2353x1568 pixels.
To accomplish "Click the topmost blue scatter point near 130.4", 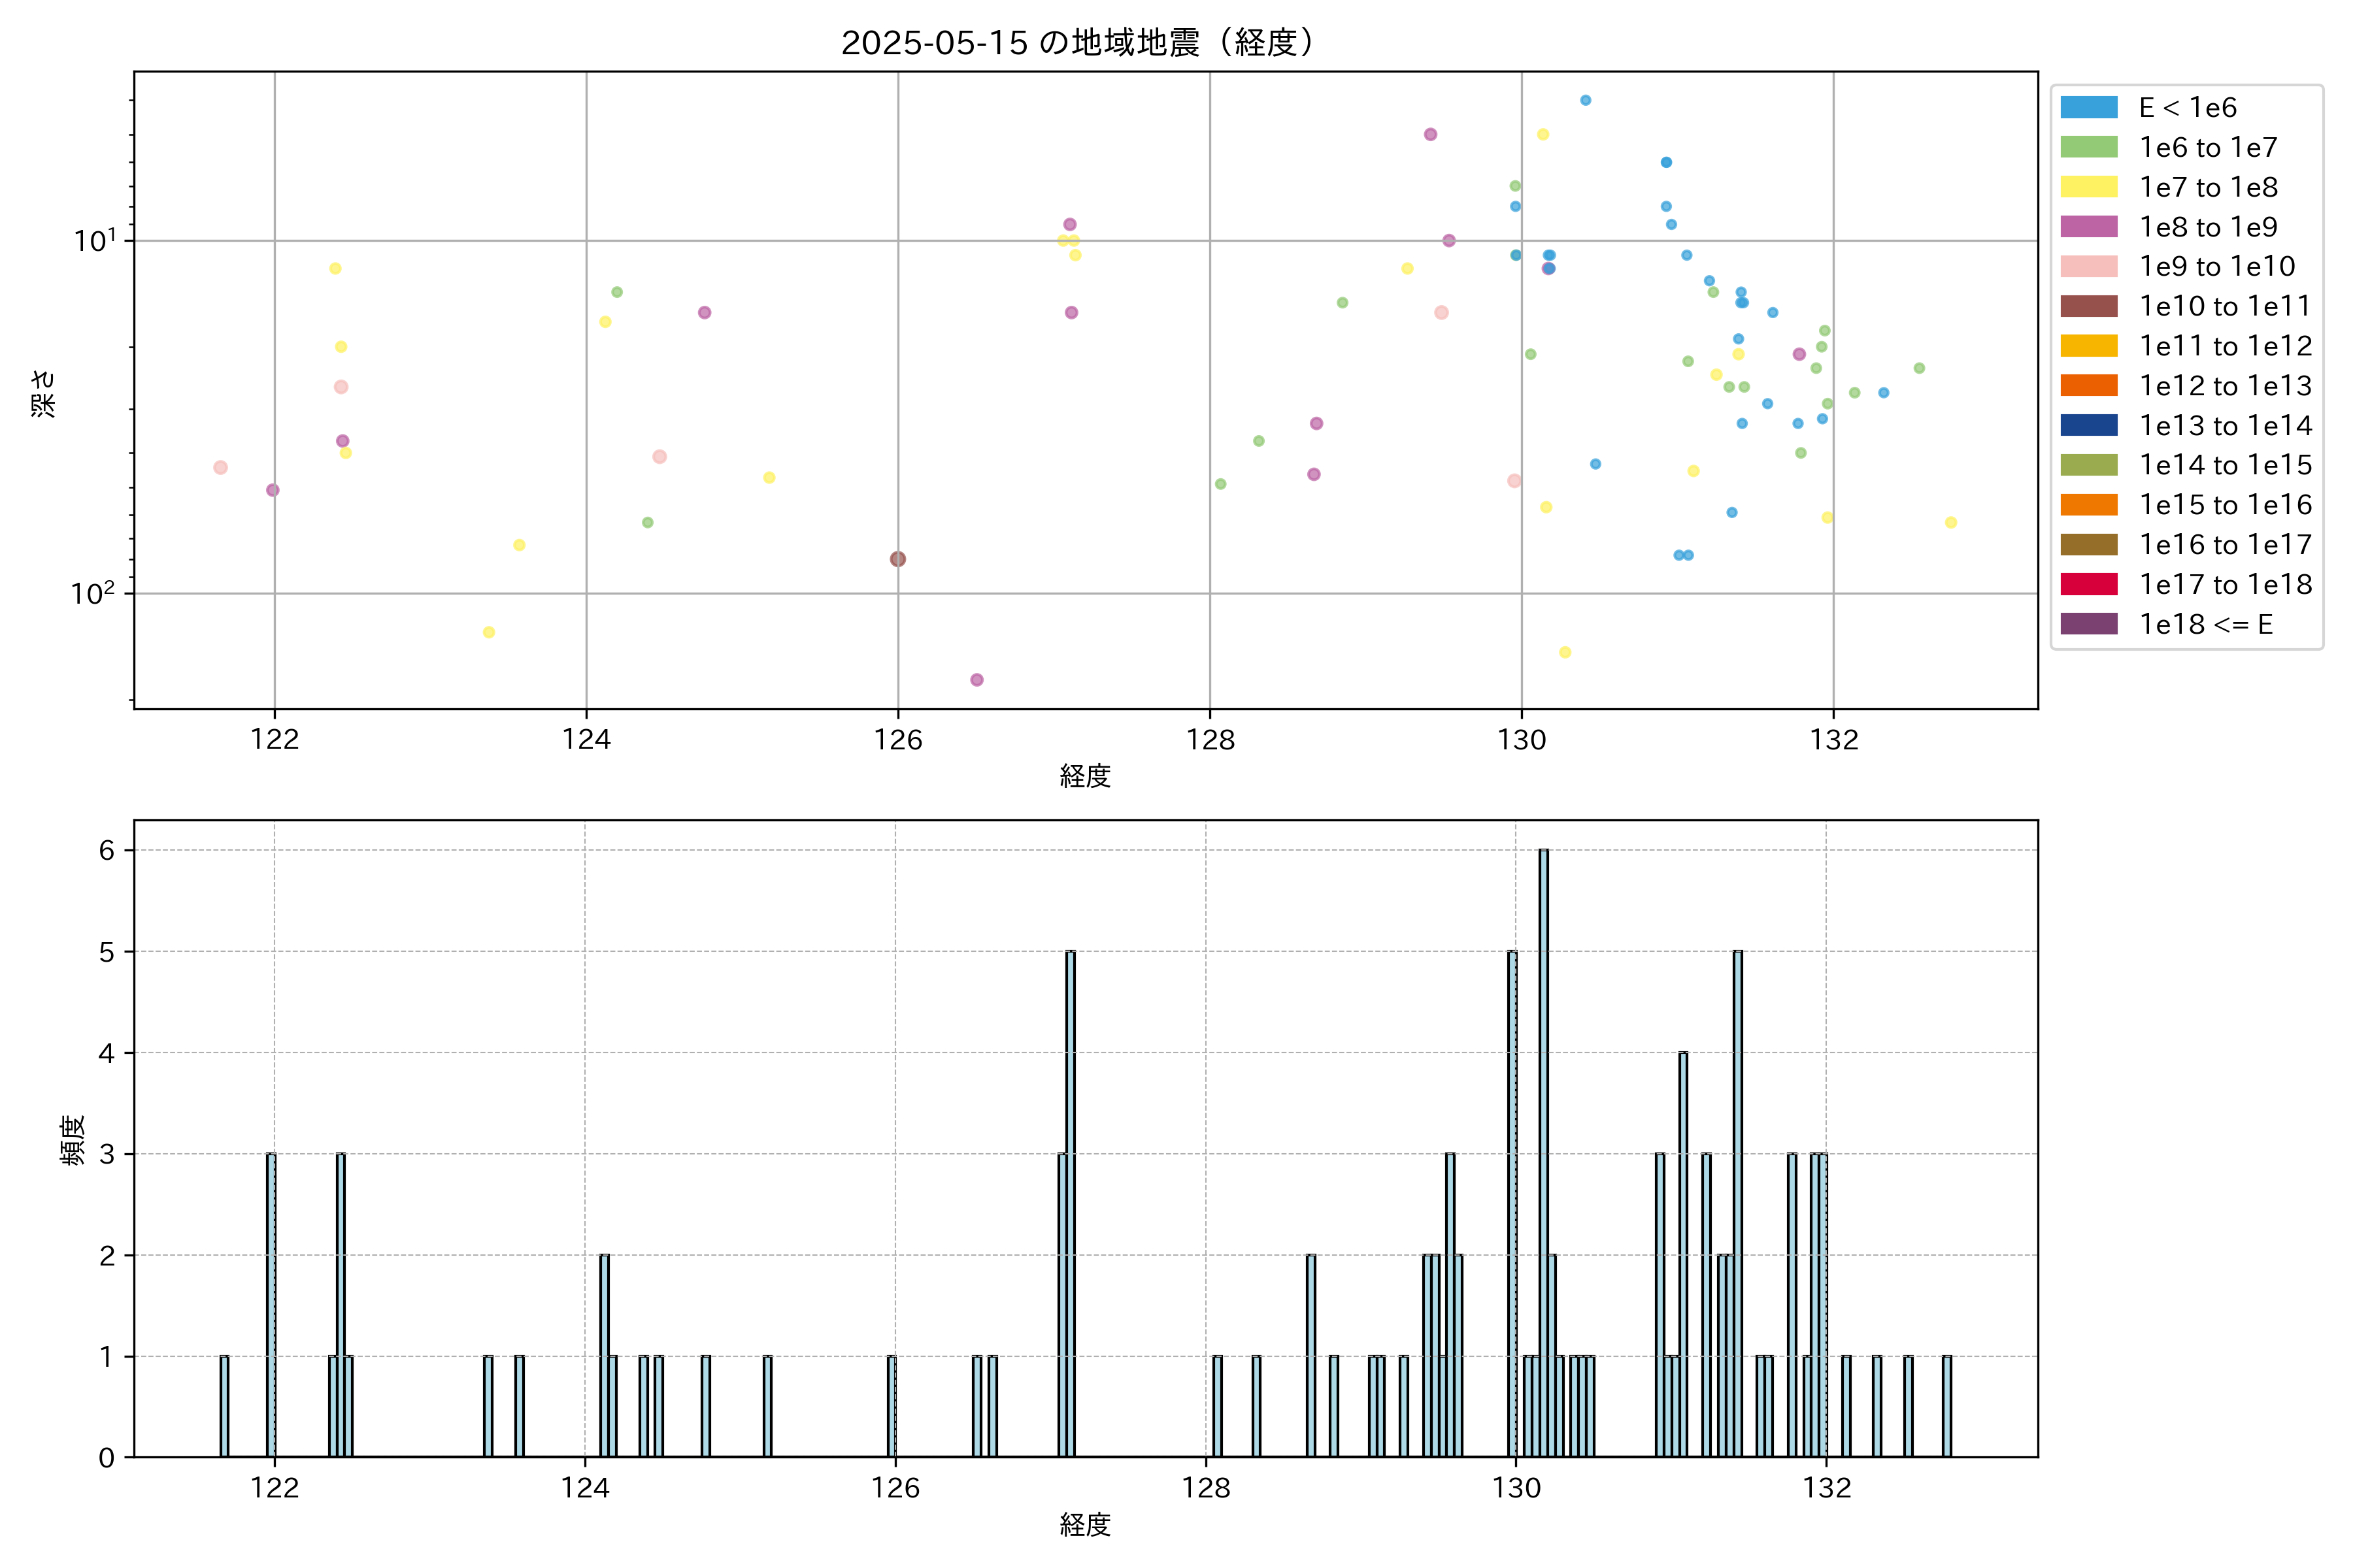I will click(1584, 100).
